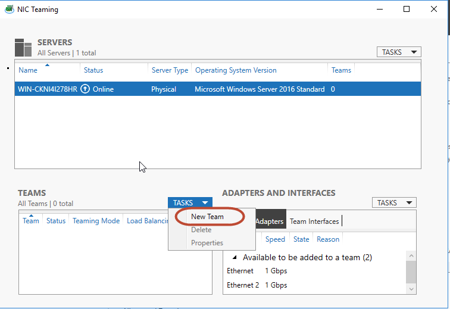Sort teams by Status column header

click(56, 220)
